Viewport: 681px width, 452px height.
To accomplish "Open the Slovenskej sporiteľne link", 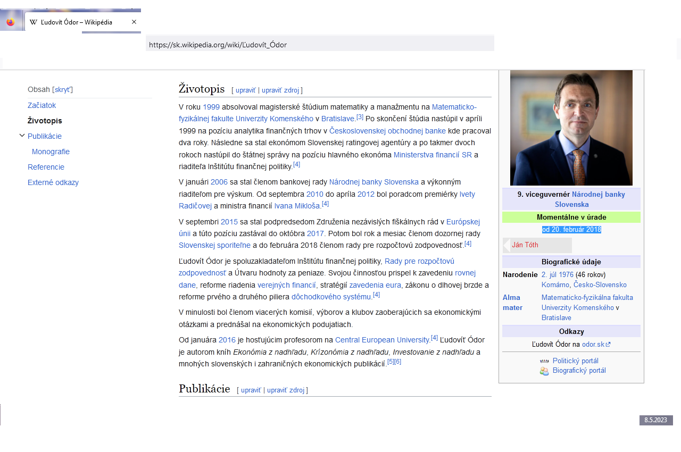I will click(214, 246).
